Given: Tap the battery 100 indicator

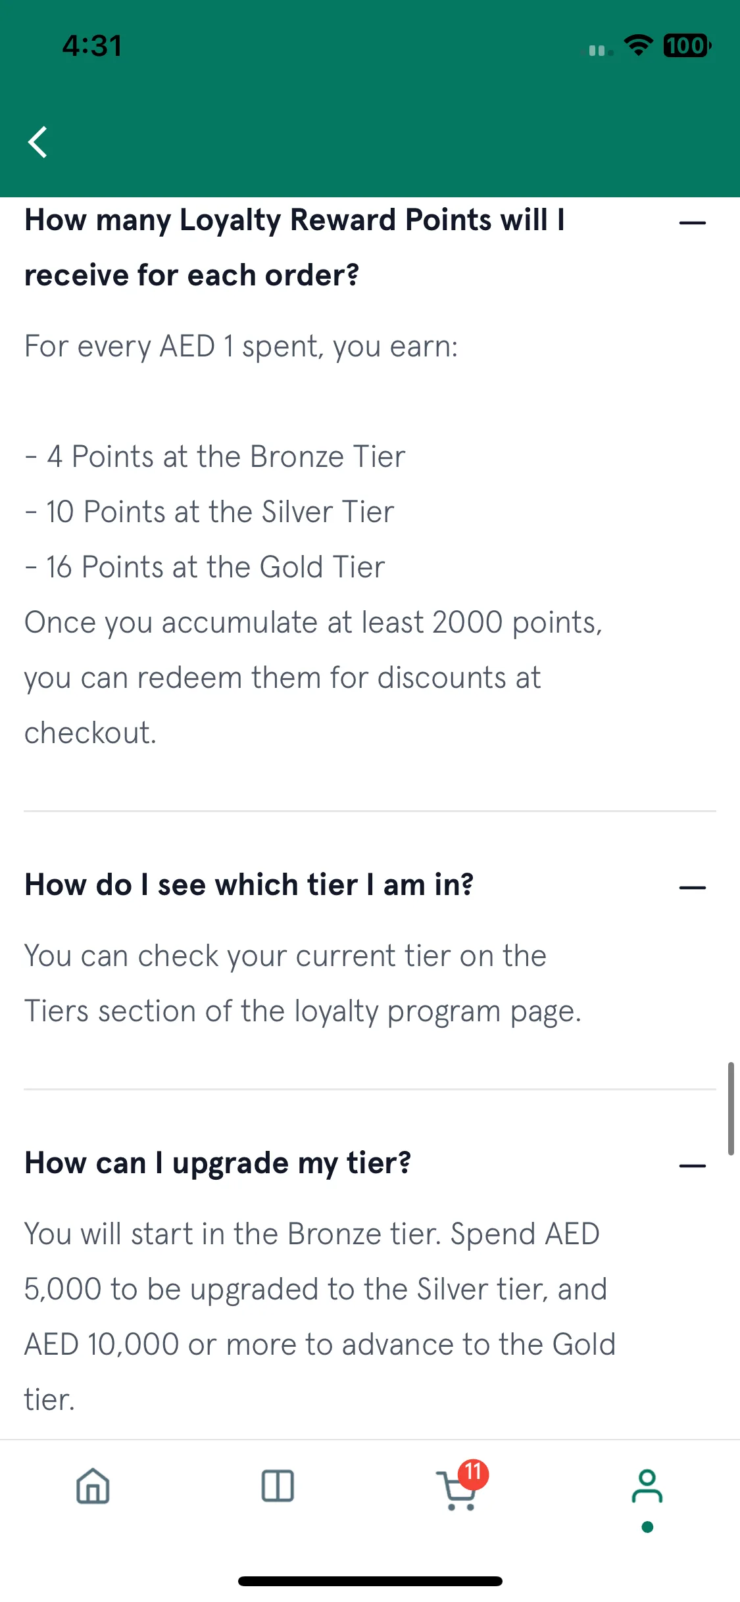Looking at the screenshot, I should pos(687,46).
